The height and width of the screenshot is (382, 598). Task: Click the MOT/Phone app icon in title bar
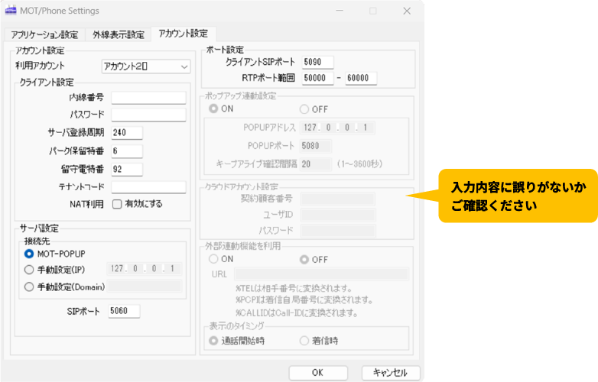click(x=10, y=10)
